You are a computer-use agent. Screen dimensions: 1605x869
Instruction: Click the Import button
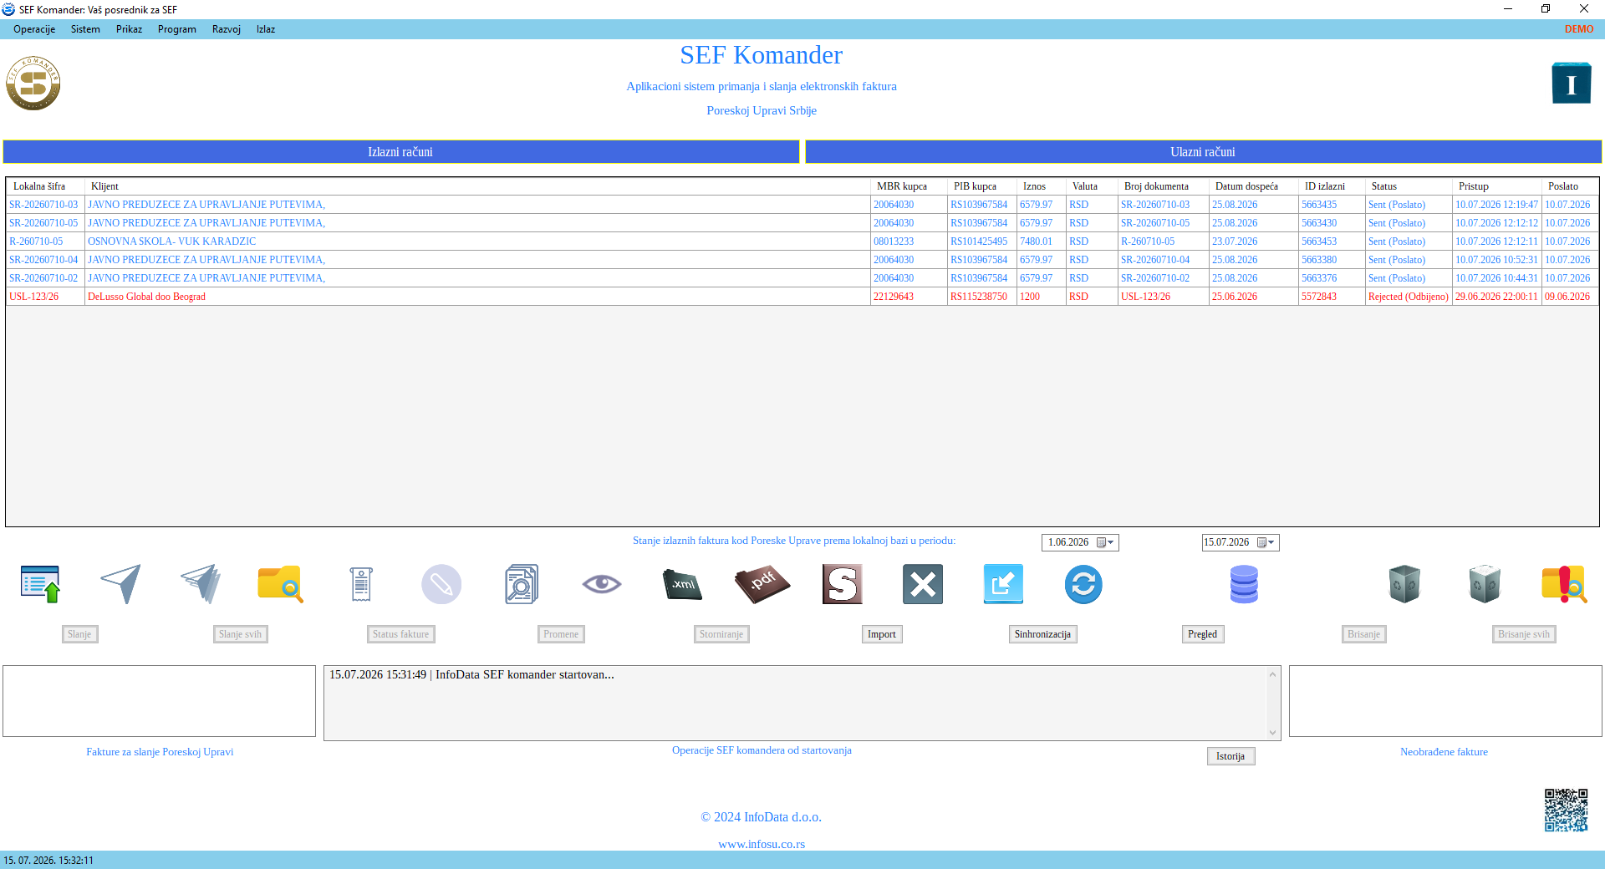(882, 634)
